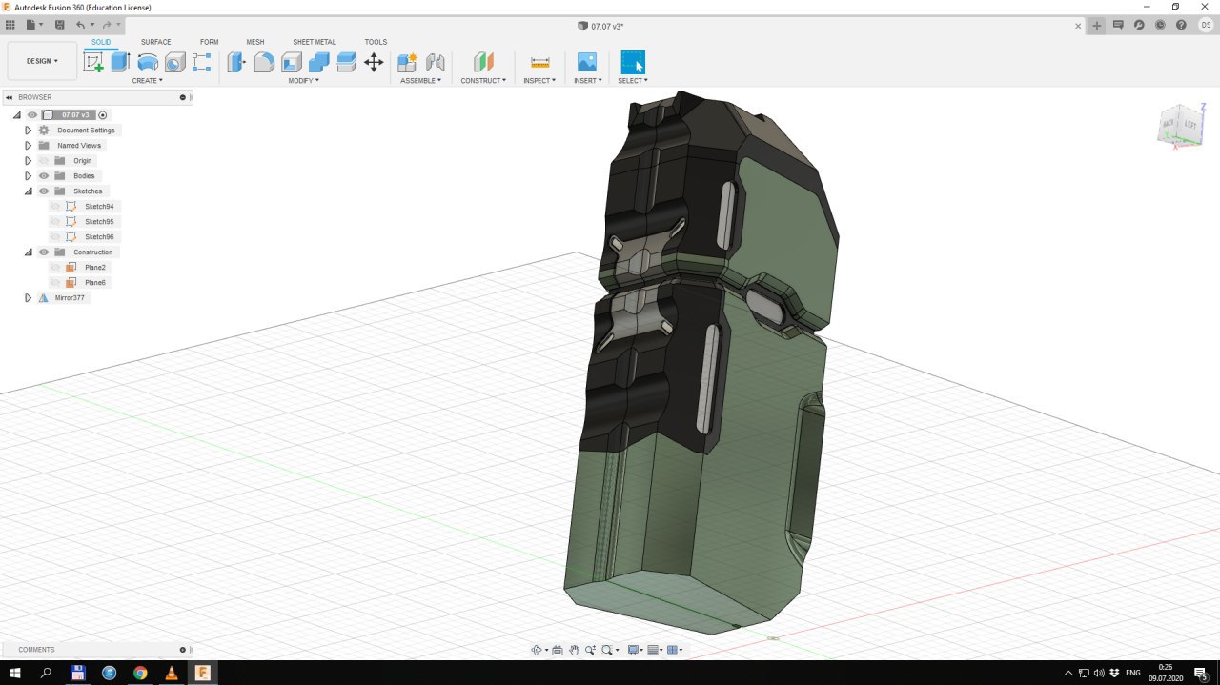The image size is (1220, 685).
Task: Select the Press Pull tool
Action: (236, 63)
